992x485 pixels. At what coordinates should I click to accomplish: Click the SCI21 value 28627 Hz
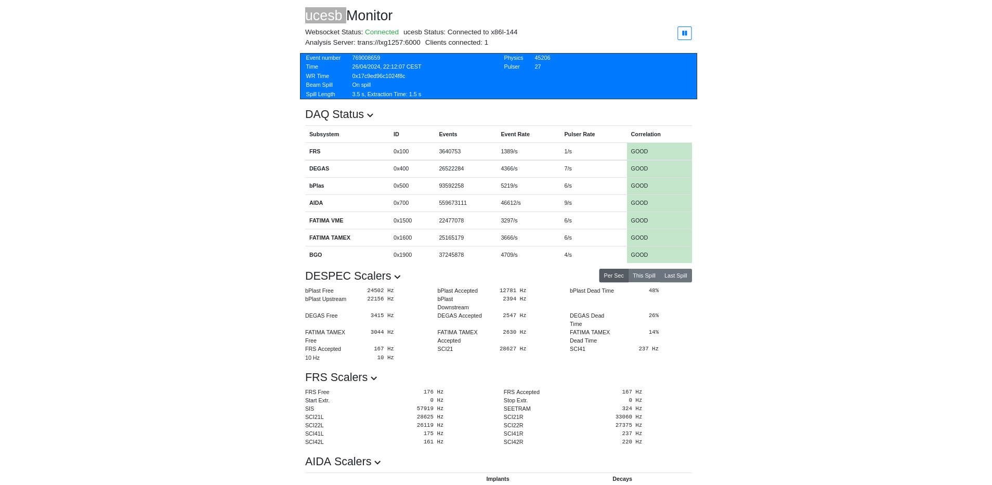[x=513, y=349]
